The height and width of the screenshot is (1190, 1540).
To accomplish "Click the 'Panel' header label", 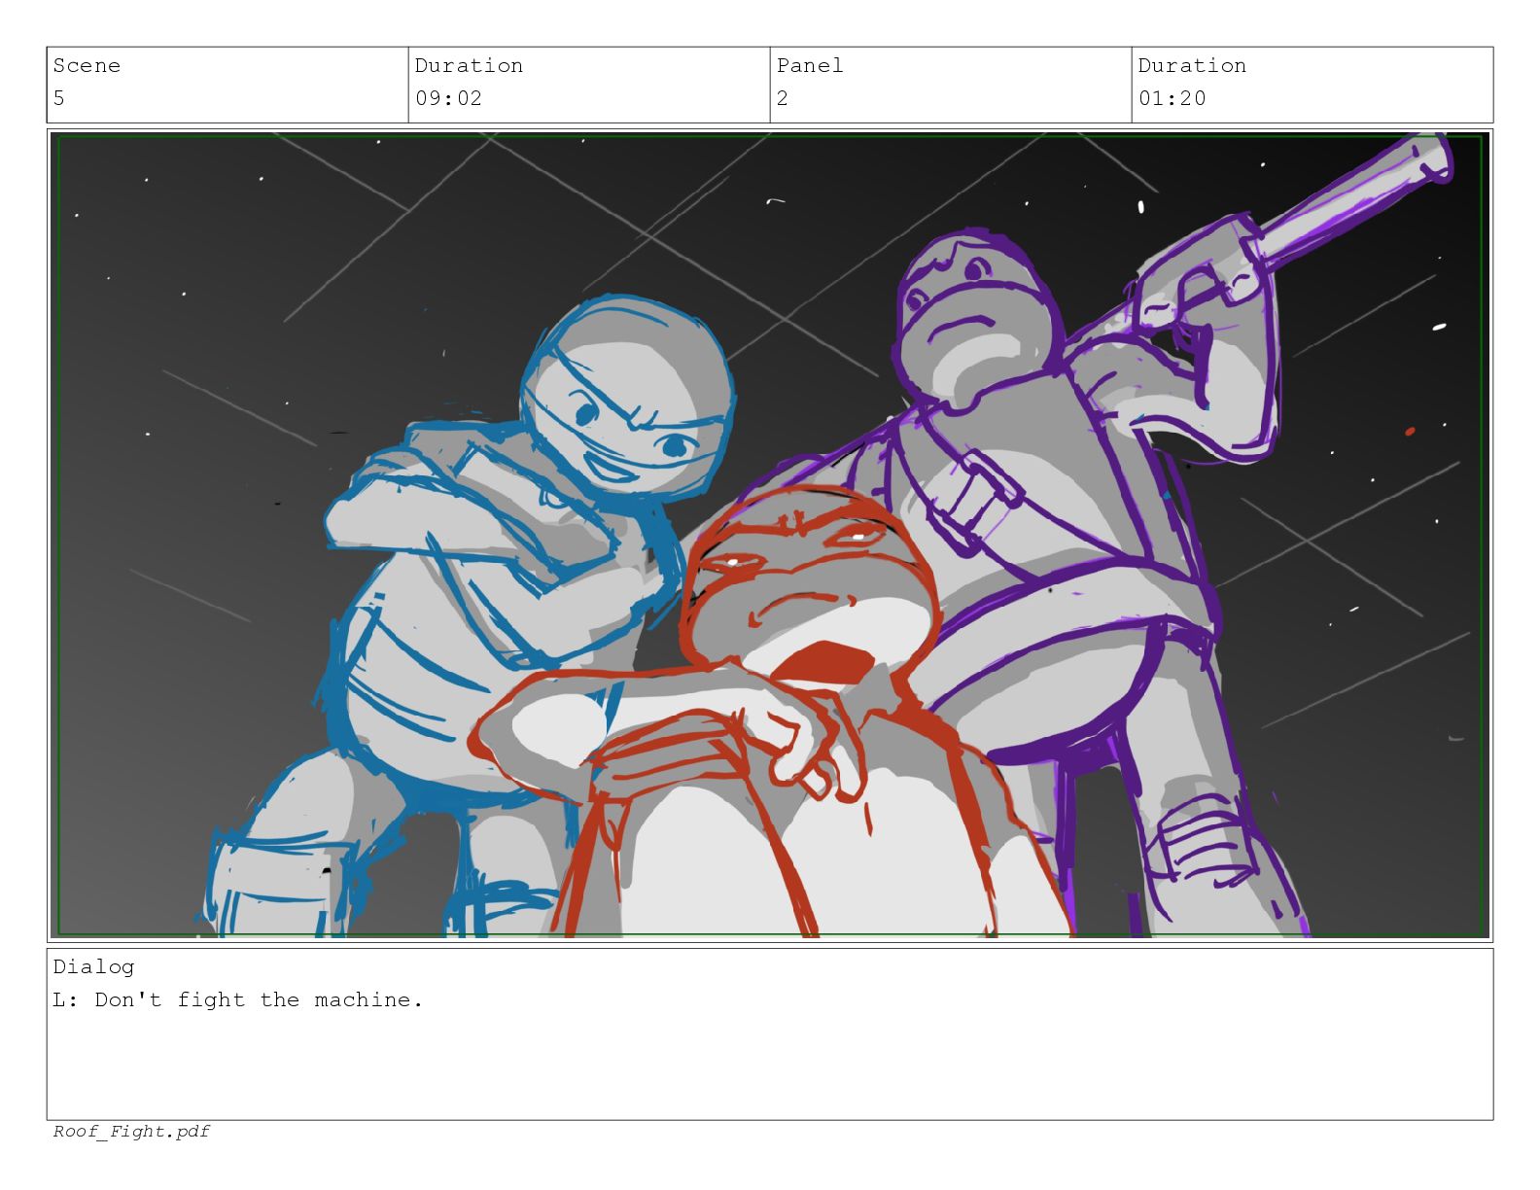I will click(810, 66).
